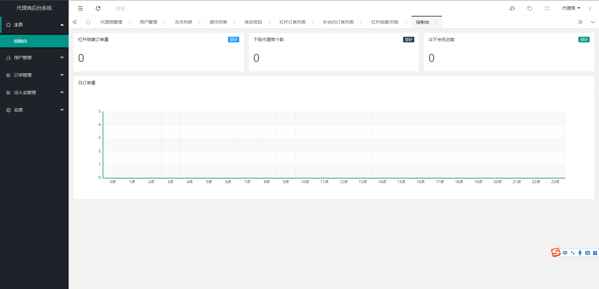Expand the 订单管理 sidebar menu
The height and width of the screenshot is (289, 599).
click(34, 75)
